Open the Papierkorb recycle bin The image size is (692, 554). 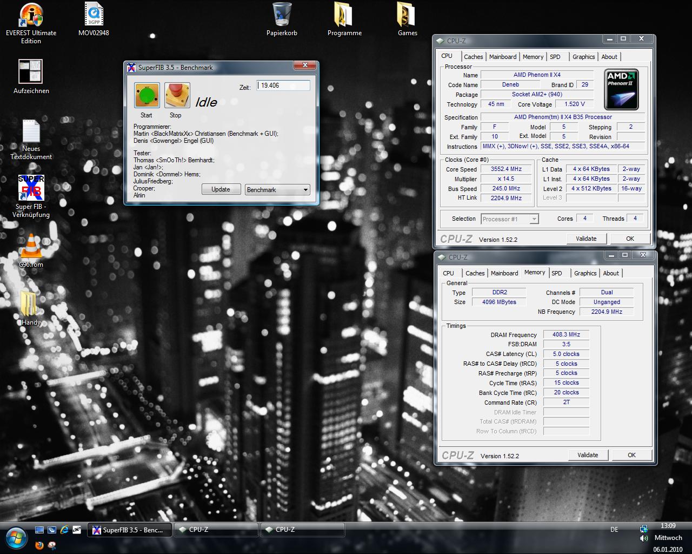coord(282,19)
